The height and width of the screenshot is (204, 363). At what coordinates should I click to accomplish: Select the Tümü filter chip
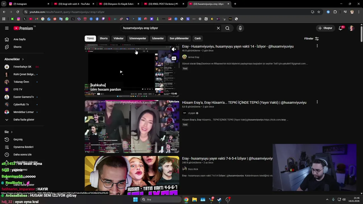pos(90,38)
